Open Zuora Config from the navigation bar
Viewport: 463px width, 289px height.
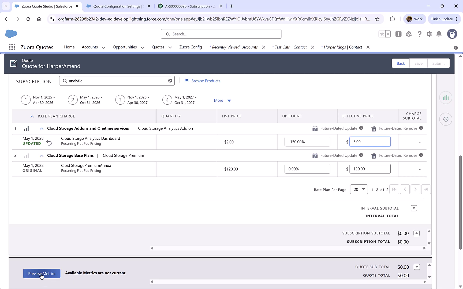[191, 47]
